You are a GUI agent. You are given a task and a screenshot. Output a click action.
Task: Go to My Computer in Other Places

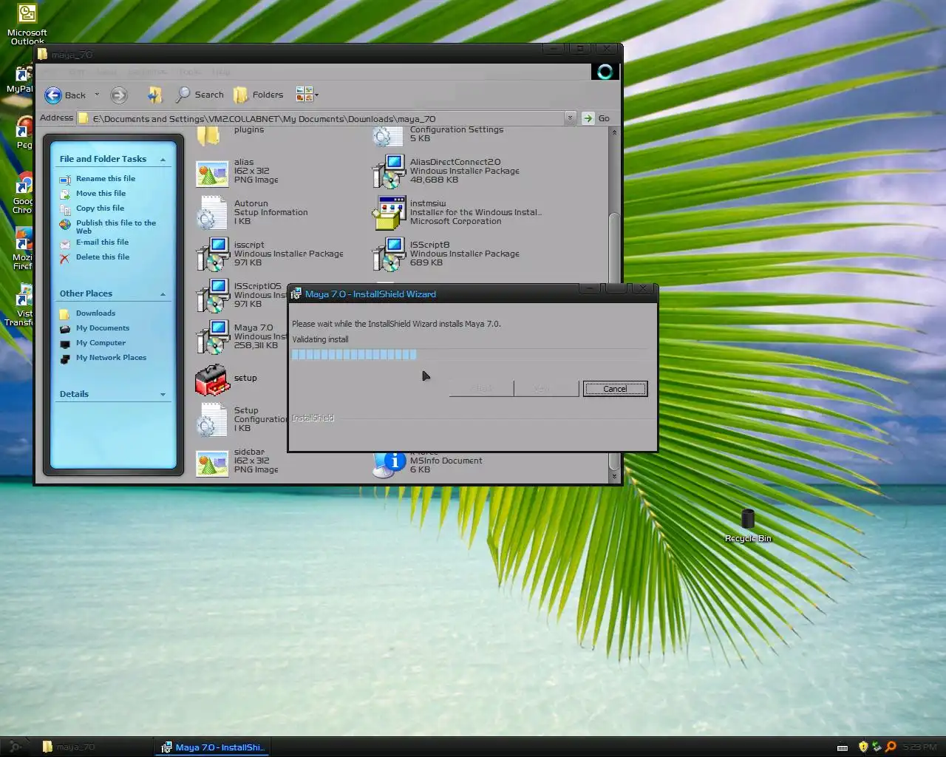click(x=101, y=343)
